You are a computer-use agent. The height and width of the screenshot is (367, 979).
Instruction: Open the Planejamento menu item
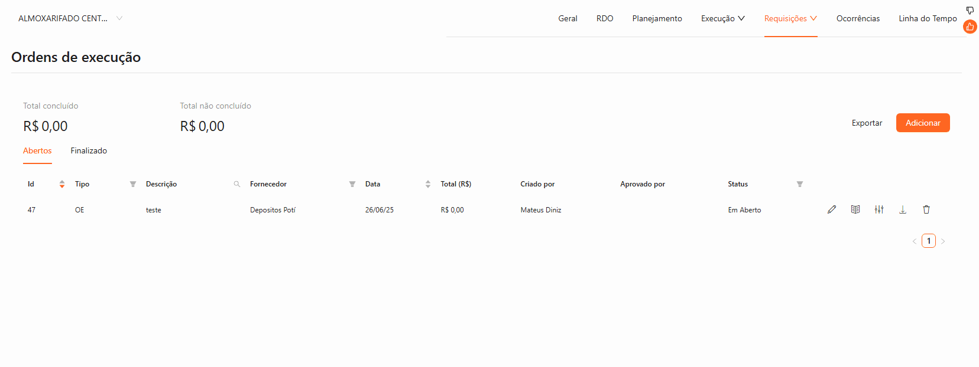(657, 18)
